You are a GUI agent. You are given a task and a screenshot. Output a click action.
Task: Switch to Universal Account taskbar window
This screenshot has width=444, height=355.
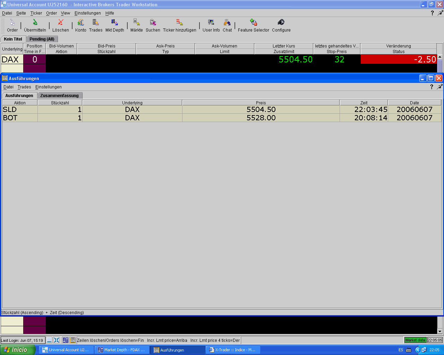pyautogui.click(x=66, y=350)
